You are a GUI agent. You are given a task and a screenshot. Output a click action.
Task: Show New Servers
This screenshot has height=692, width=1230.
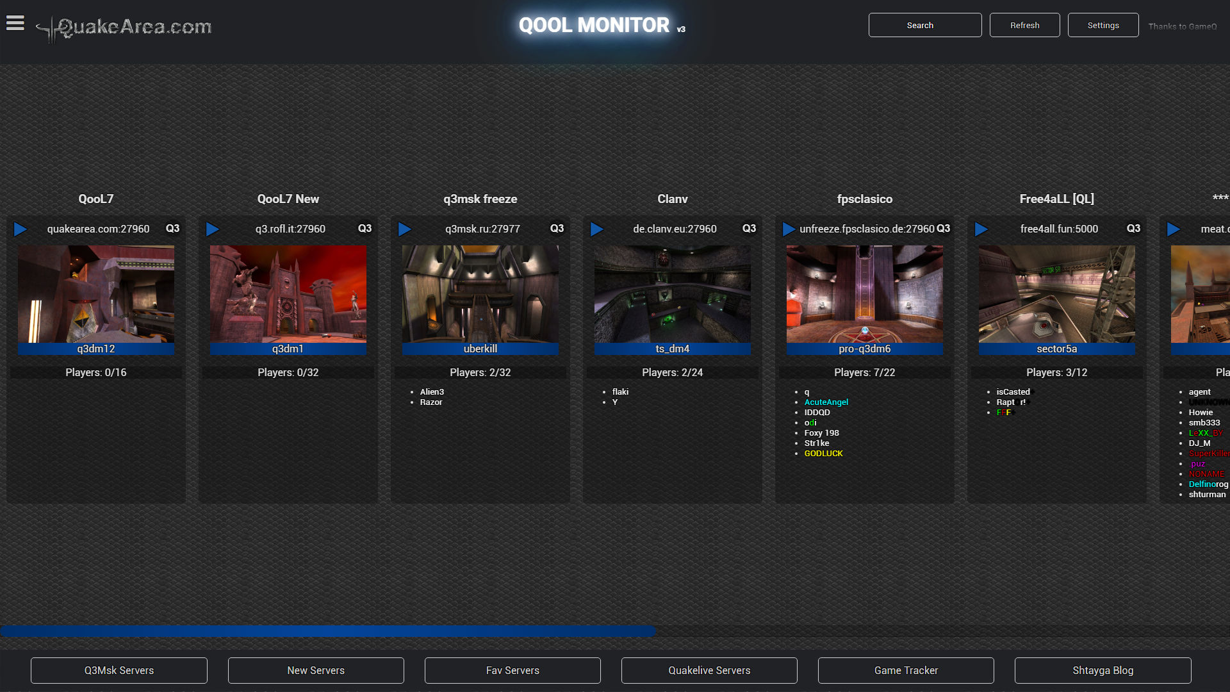[x=316, y=670]
